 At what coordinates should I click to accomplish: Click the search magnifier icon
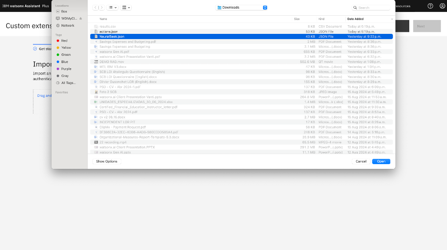pyautogui.click(x=355, y=8)
